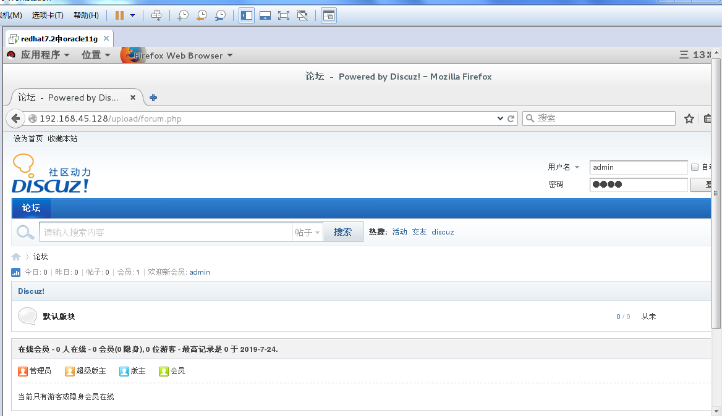Screen dimensions: 722x416
Task: Click the page vertical scrollbar
Action: (x=716, y=193)
